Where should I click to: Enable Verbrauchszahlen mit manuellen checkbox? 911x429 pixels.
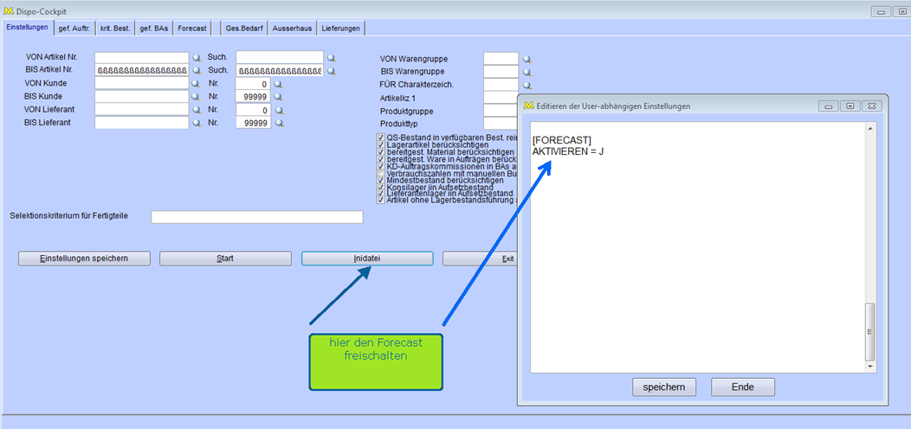(381, 172)
